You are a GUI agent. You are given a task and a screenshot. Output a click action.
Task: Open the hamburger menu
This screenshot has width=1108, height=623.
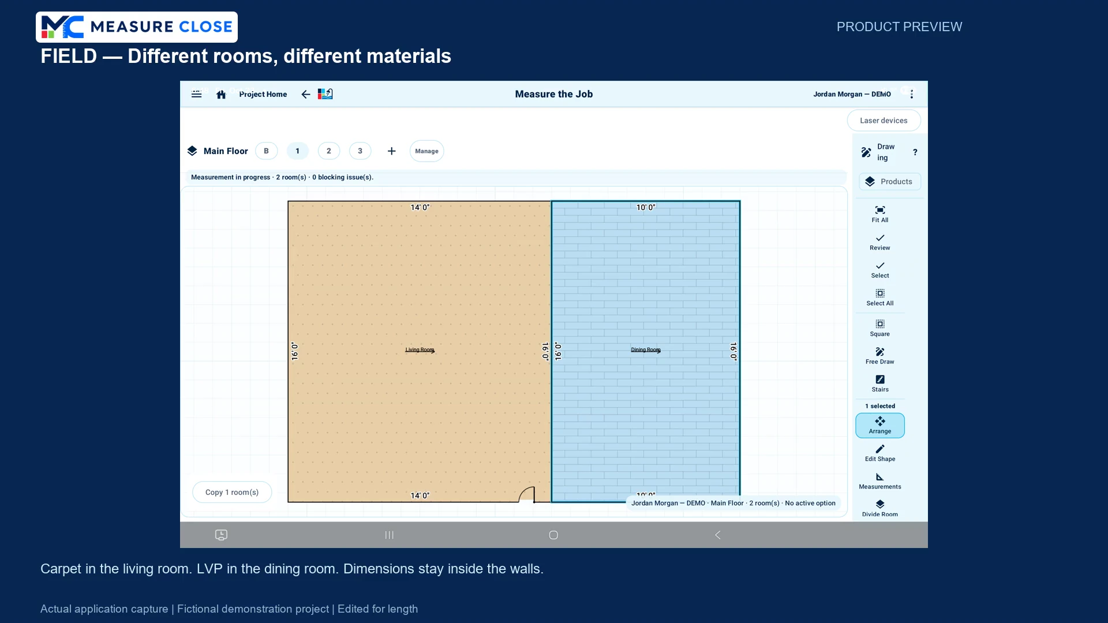(x=197, y=94)
